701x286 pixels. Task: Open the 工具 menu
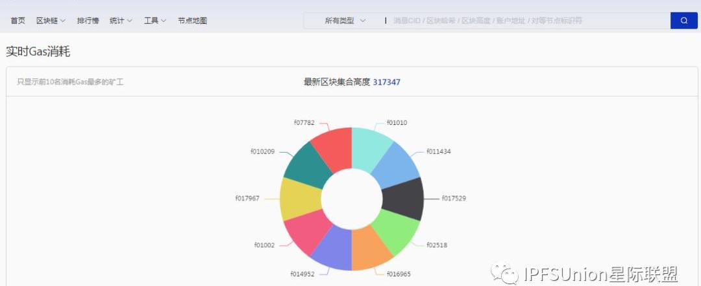pyautogui.click(x=154, y=21)
